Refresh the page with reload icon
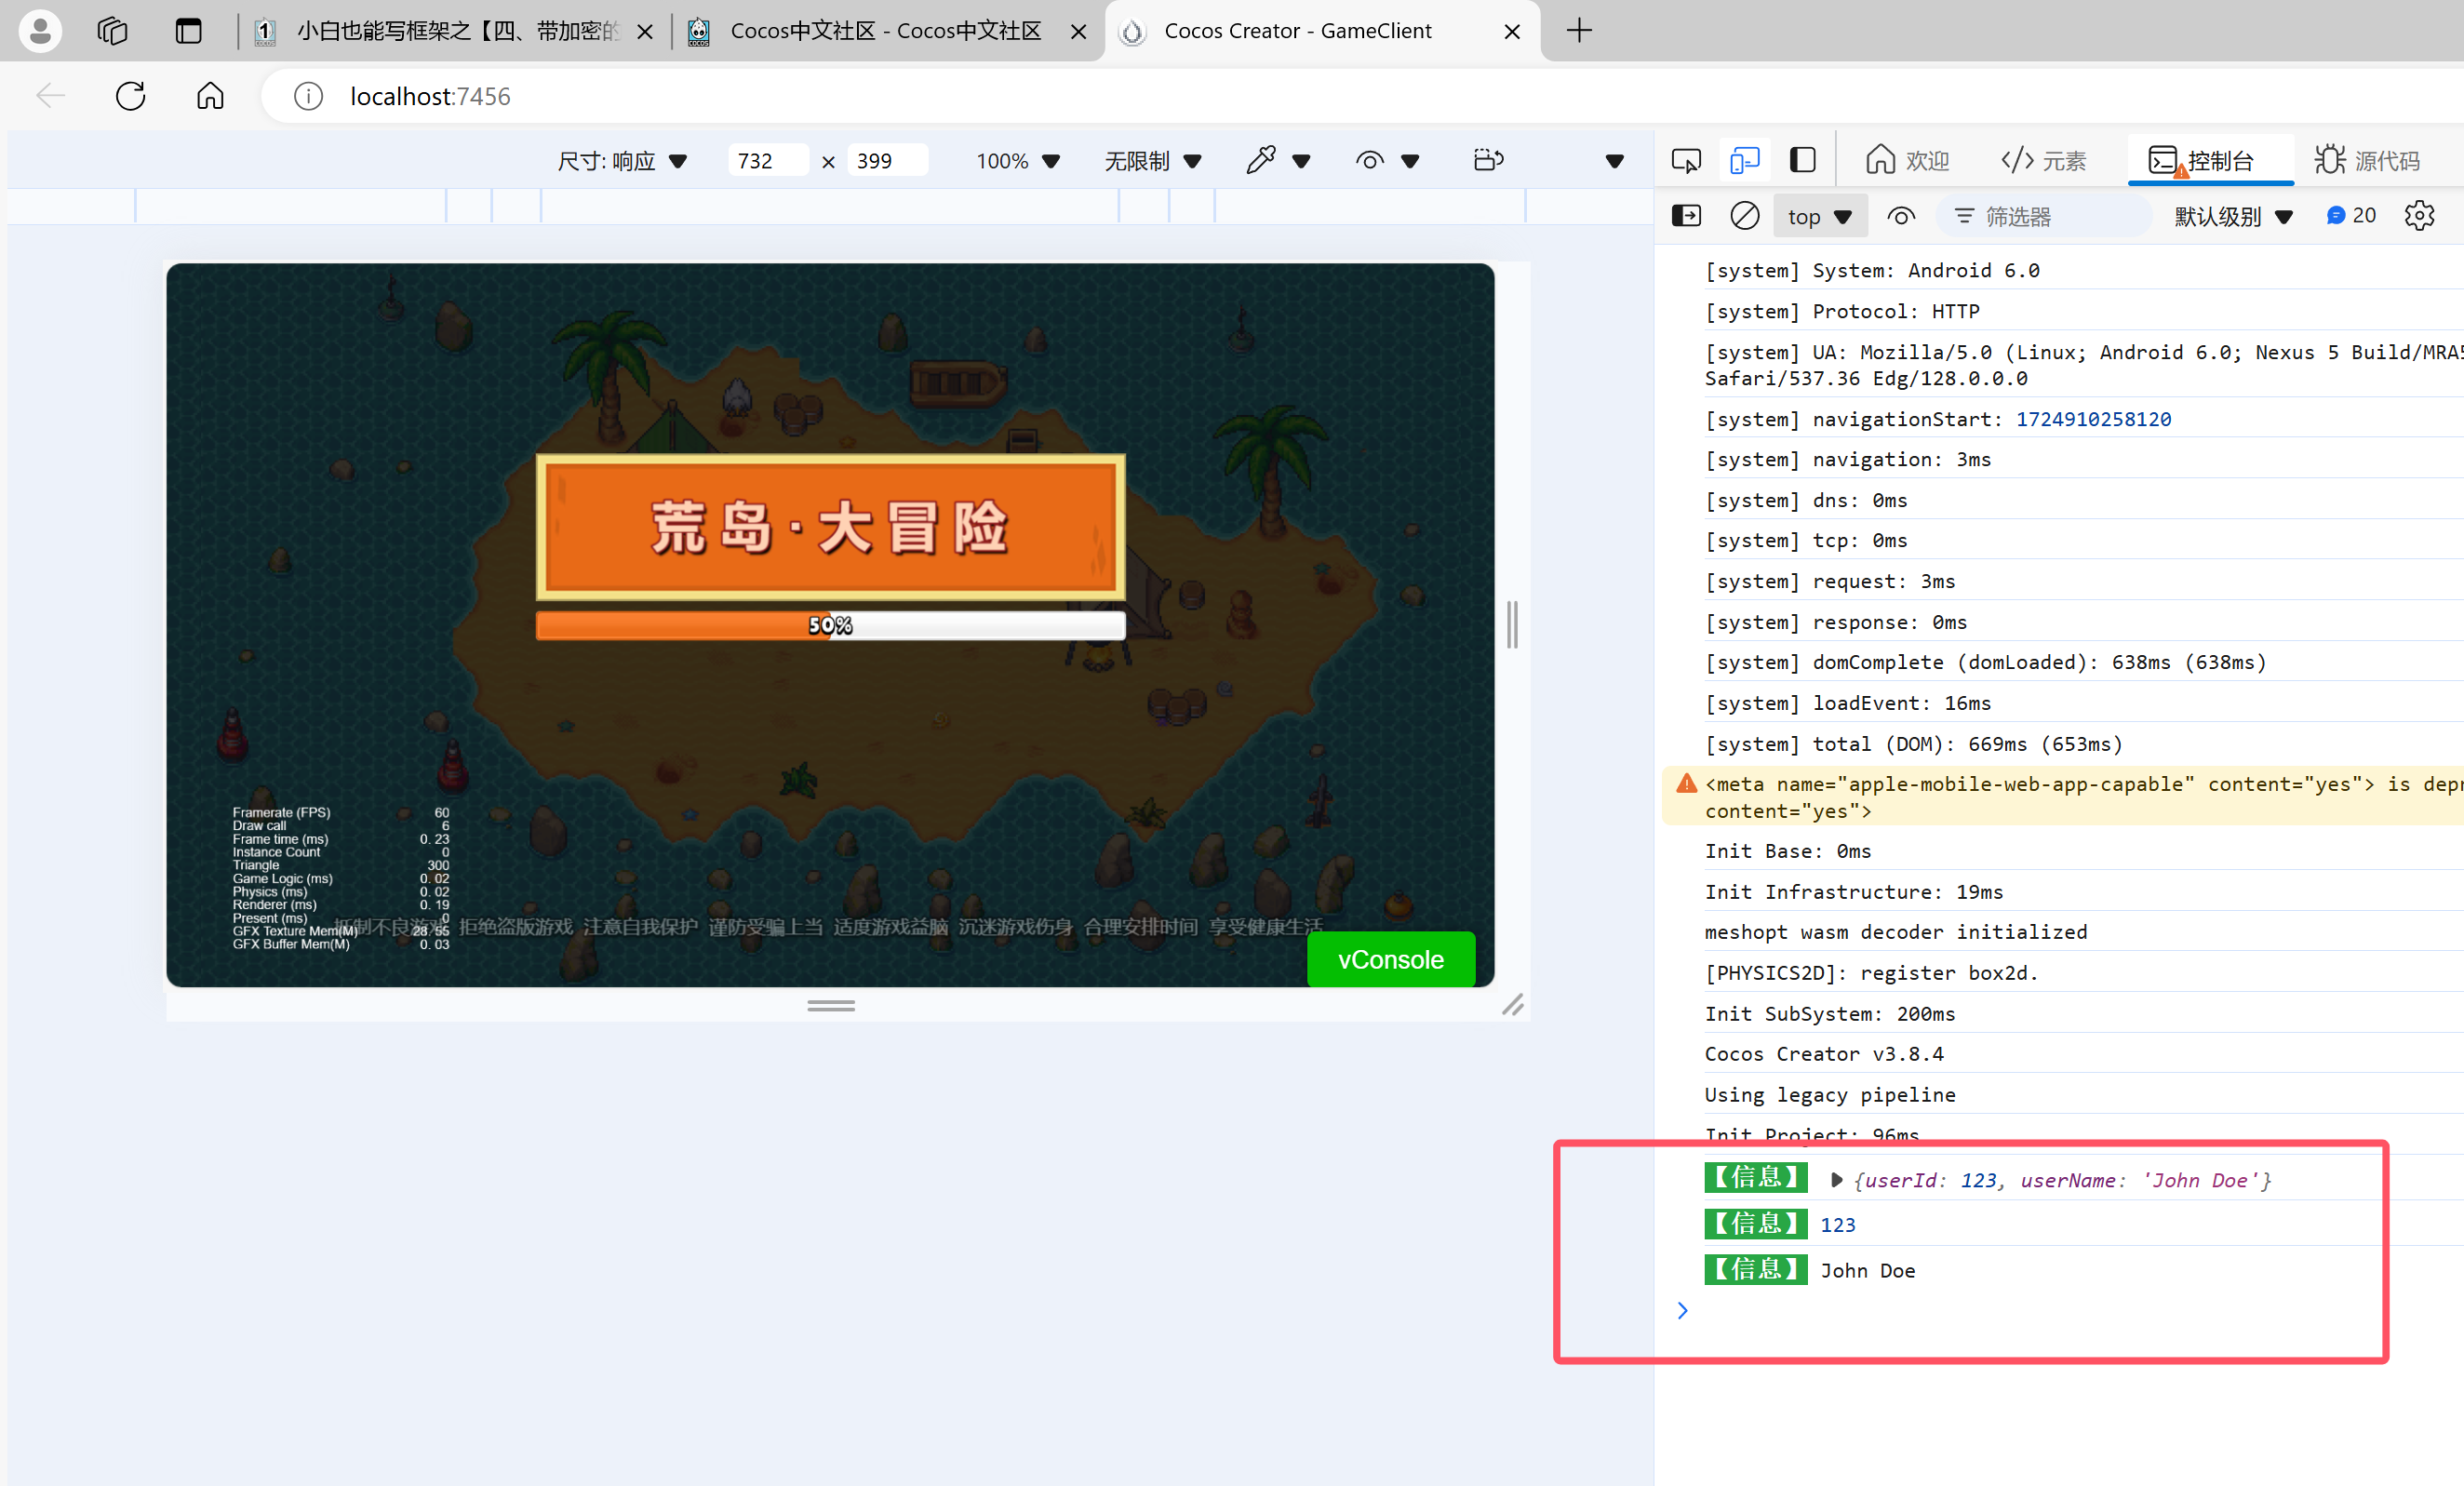This screenshot has width=2464, height=1486. point(130,96)
